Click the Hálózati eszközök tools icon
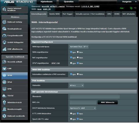The width and height of the screenshot is (139, 123). tap(4, 116)
